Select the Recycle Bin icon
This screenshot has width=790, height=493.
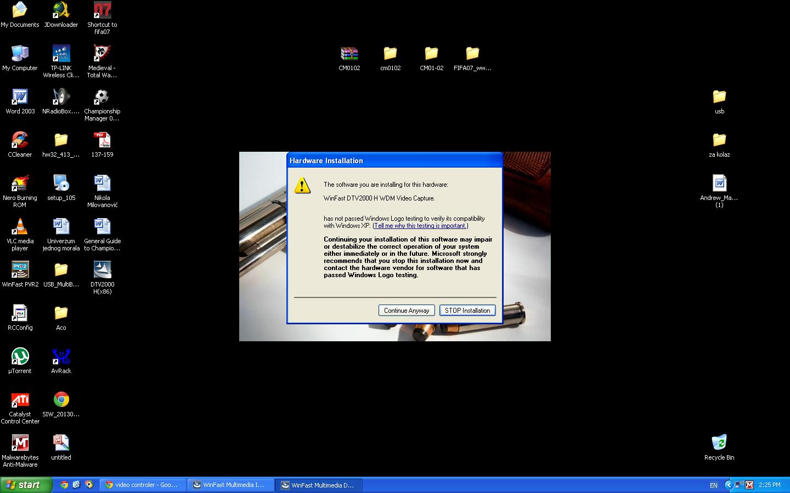pos(719,448)
